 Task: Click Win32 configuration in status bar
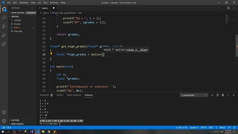[222, 127]
